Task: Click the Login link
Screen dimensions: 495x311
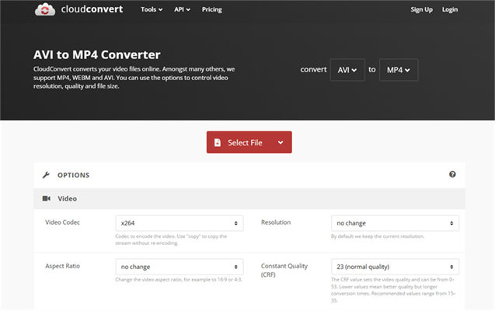Action: click(x=449, y=9)
